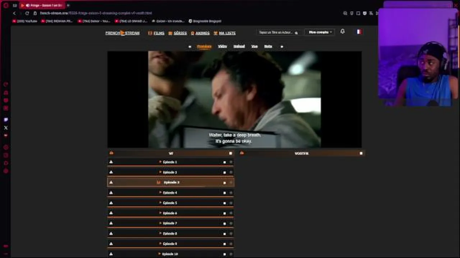Screen dimensions: 460x258
Task: Switch to the Vidzy server tab
Action: pos(222,47)
